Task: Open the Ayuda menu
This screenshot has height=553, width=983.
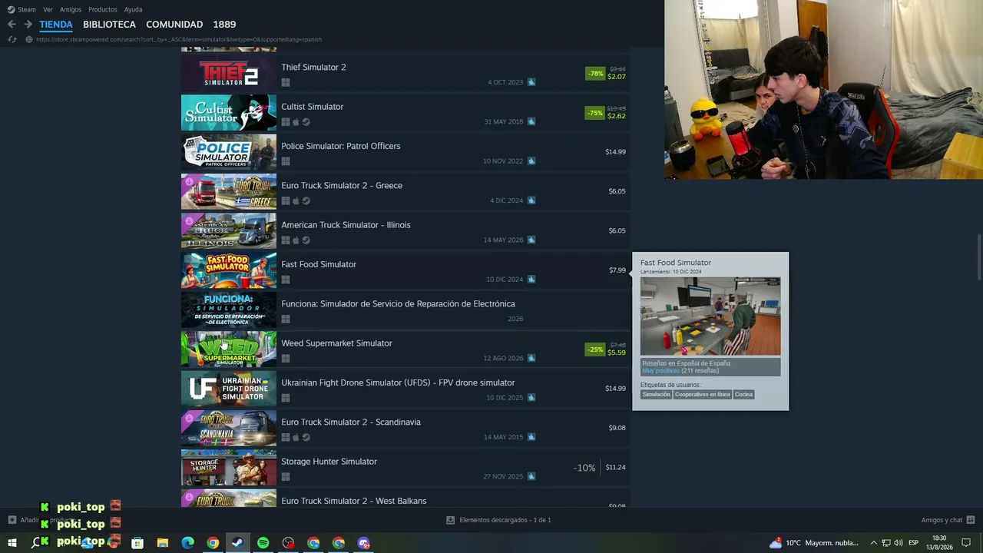Action: tap(133, 9)
